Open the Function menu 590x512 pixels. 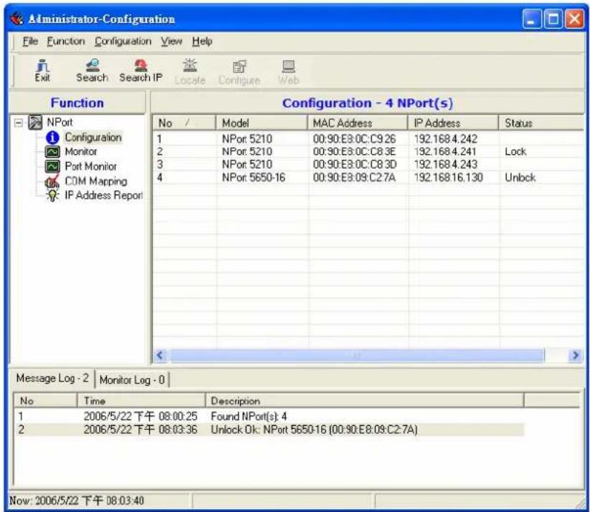(65, 41)
